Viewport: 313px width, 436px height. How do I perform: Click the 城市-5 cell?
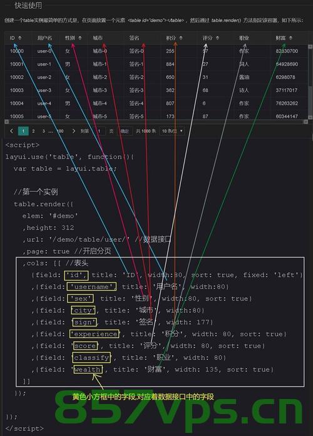(x=100, y=117)
